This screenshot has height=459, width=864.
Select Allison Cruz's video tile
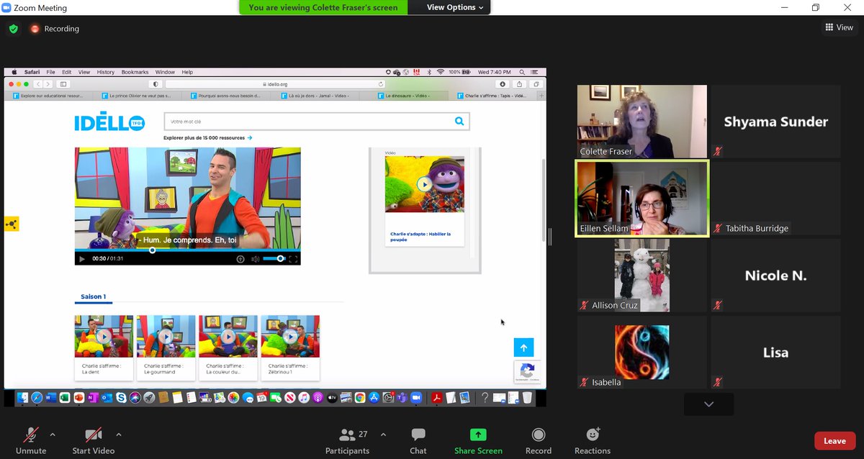(x=642, y=276)
